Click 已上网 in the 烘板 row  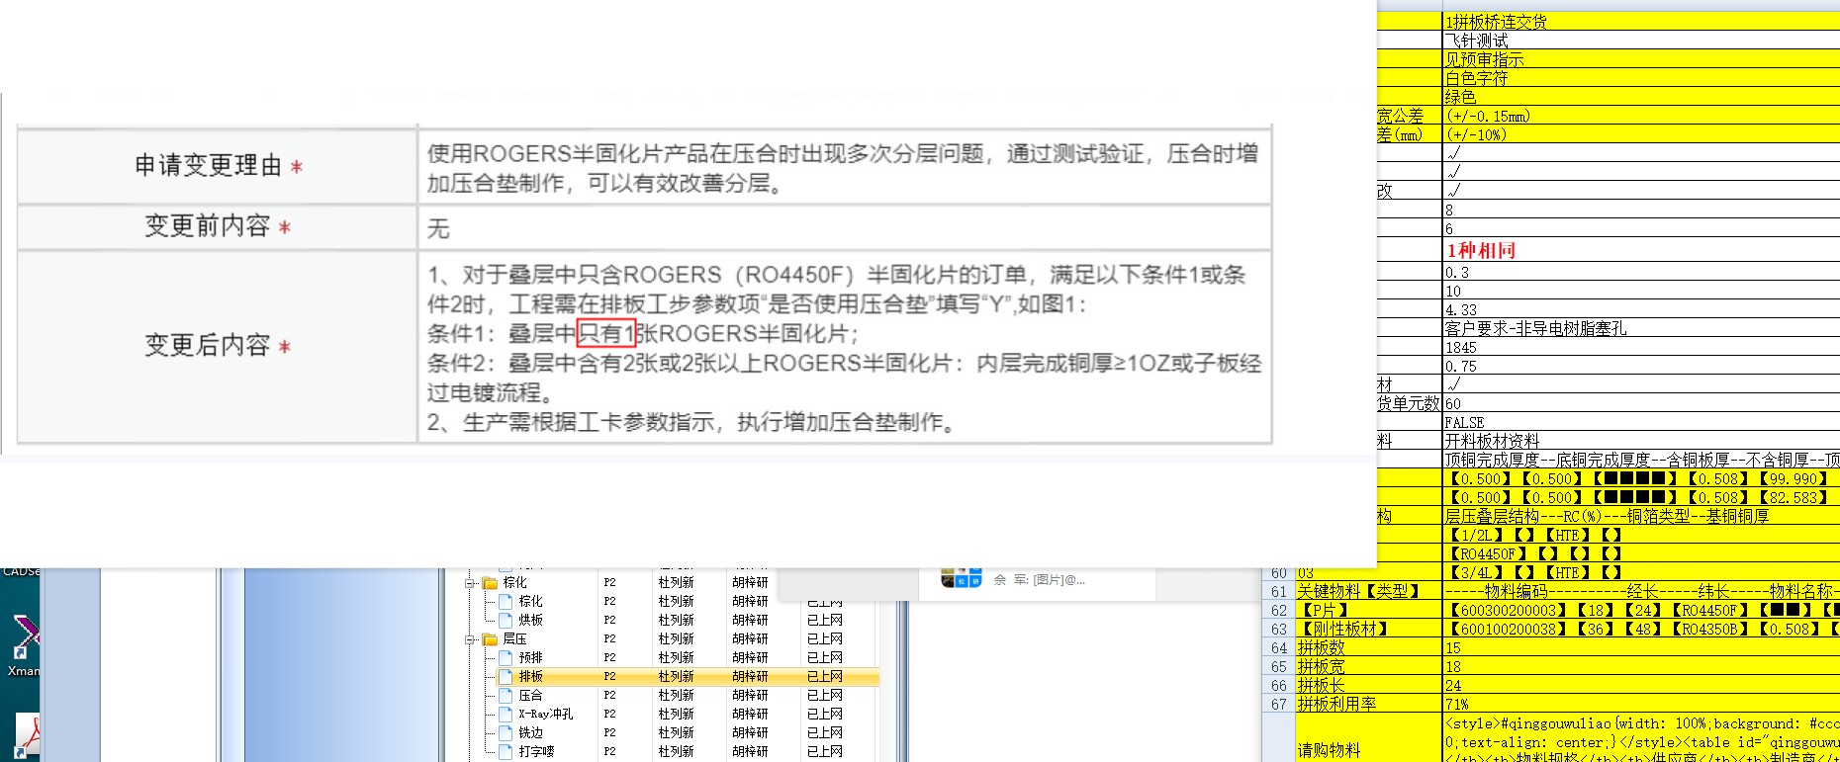[824, 621]
